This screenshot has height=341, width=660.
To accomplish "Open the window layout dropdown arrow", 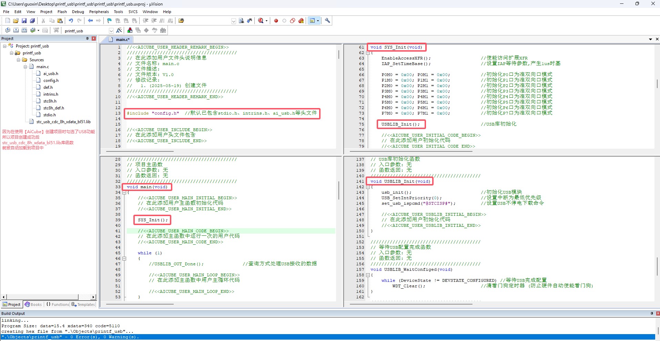I will (318, 21).
